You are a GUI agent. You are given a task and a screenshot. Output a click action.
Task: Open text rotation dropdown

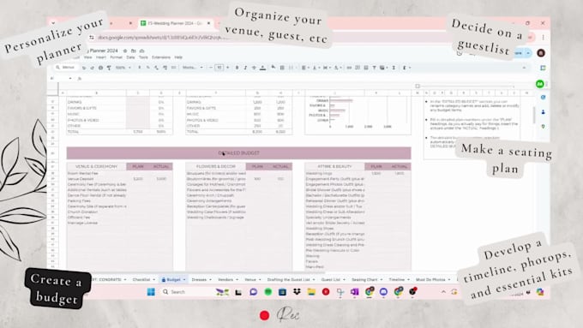click(x=337, y=68)
